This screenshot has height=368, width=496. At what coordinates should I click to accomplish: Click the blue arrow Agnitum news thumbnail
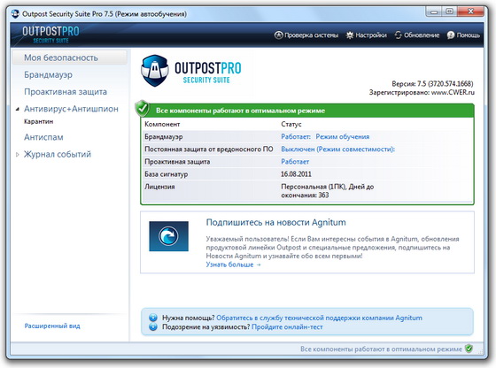(x=168, y=236)
